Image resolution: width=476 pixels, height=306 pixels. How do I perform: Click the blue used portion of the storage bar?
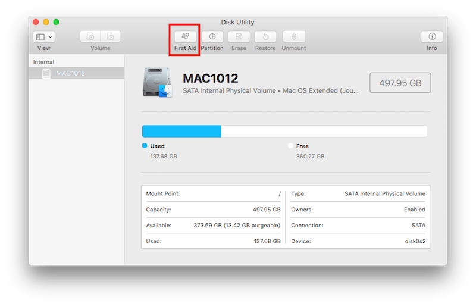pos(181,132)
